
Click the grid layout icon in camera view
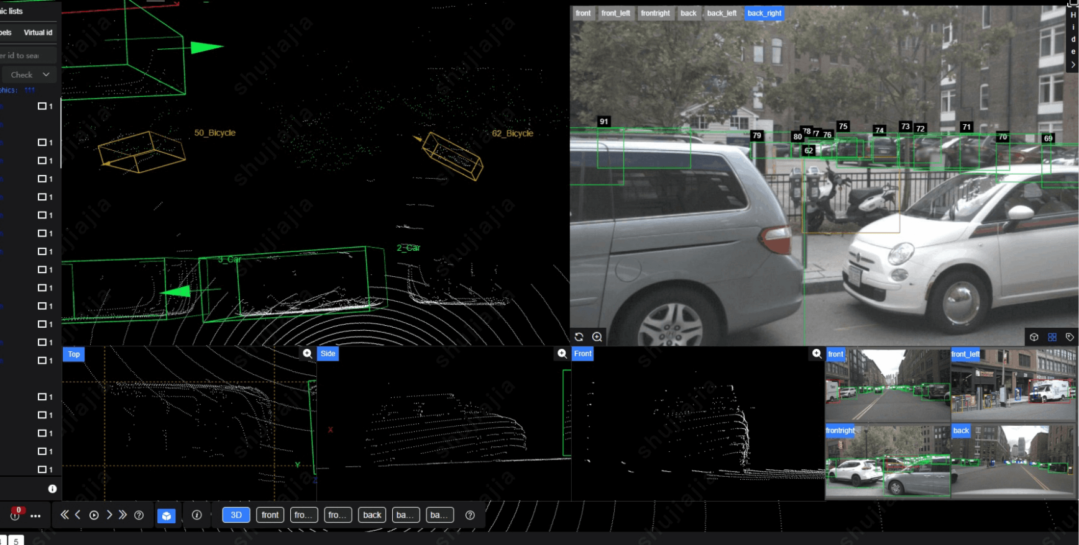pos(1052,337)
